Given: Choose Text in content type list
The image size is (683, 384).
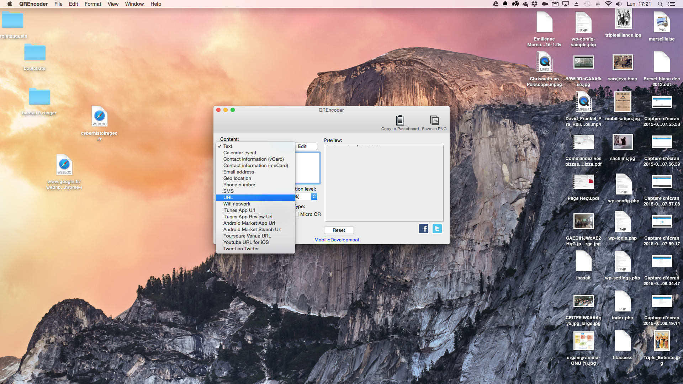Looking at the screenshot, I should tap(255, 146).
